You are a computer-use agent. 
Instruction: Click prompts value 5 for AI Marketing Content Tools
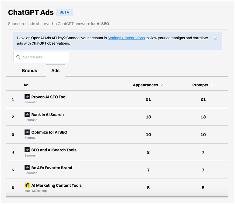[x=203, y=188]
